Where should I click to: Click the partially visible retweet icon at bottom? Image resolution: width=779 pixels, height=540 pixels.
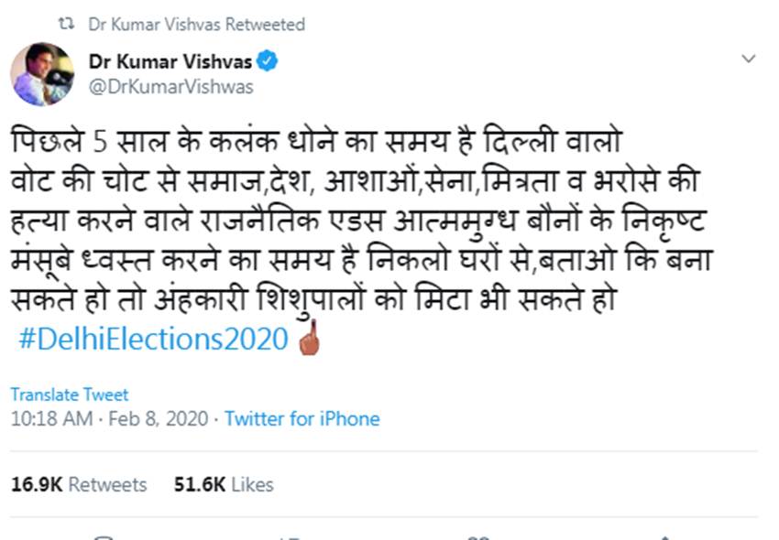[x=289, y=537]
